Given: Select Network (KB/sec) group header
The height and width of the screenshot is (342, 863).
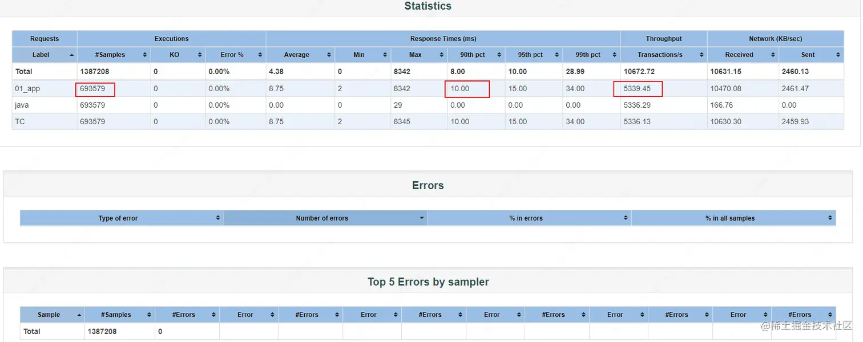Looking at the screenshot, I should pyautogui.click(x=775, y=39).
